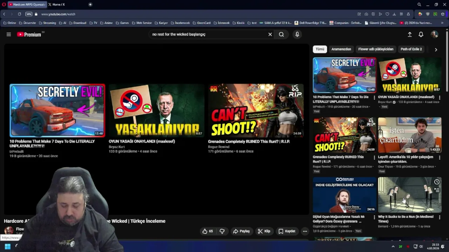Open options for Layoff sidebar video

[440, 158]
